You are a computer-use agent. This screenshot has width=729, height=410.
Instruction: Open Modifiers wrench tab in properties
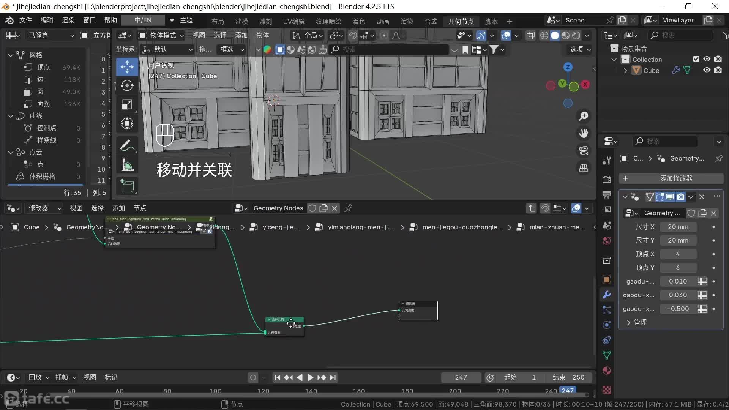[x=607, y=295]
